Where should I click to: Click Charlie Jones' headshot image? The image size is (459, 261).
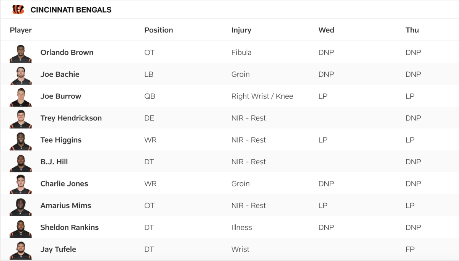(x=21, y=184)
